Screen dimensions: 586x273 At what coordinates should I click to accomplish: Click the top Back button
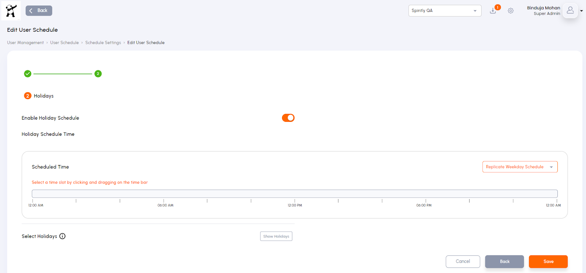[39, 11]
